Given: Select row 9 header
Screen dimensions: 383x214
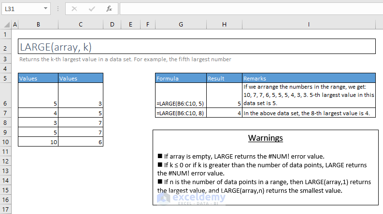Looking at the screenshot, I should (x=5, y=132).
